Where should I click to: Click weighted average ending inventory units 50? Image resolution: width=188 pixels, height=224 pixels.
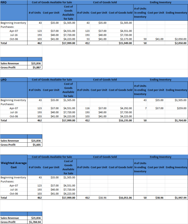(145, 198)
